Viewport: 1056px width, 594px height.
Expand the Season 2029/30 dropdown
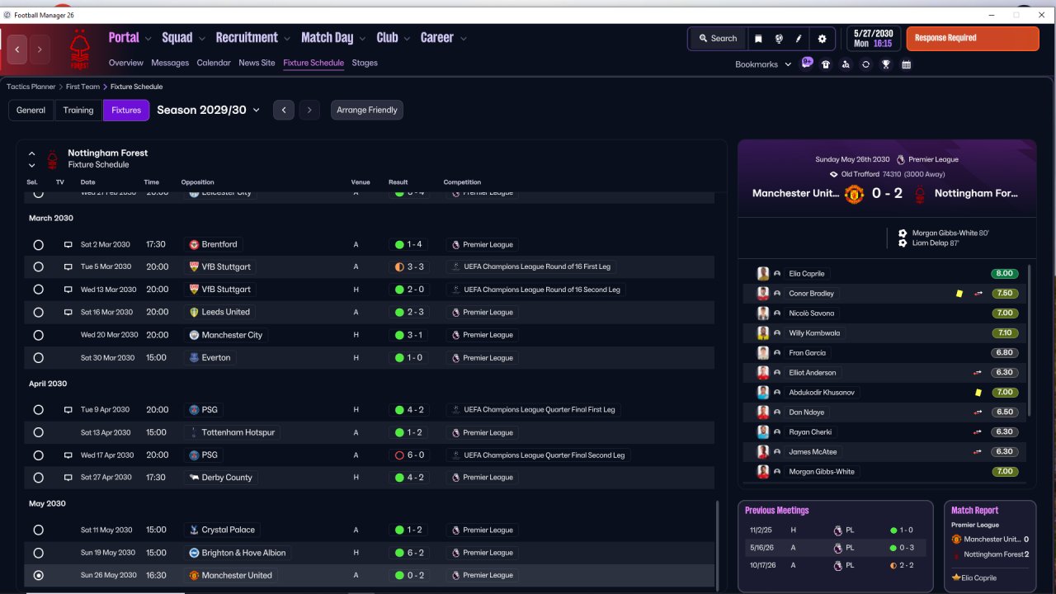point(208,110)
